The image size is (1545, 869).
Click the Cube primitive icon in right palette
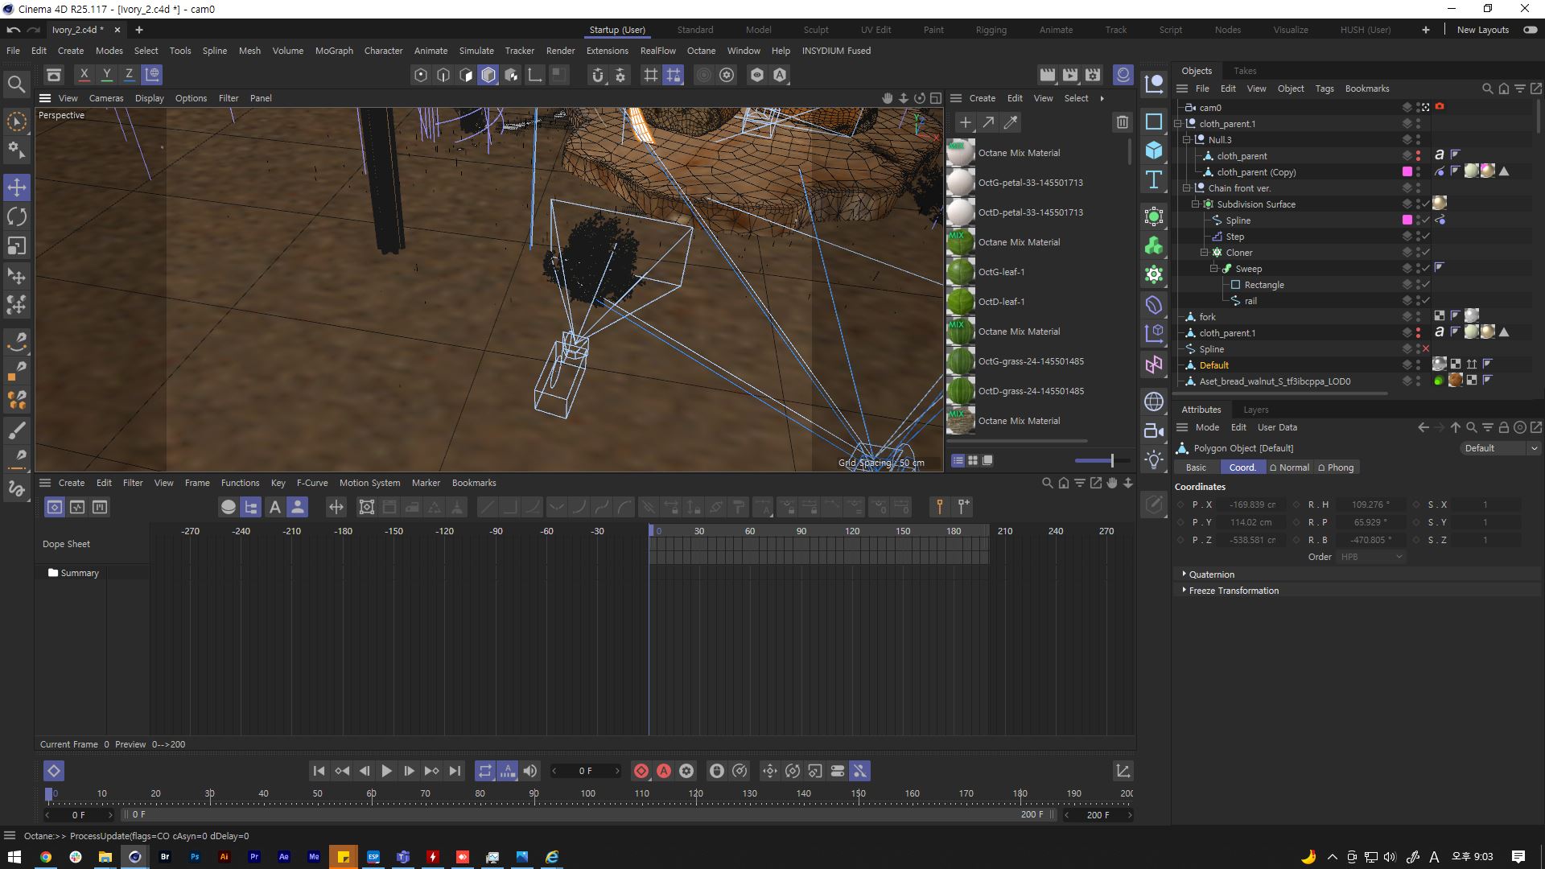(x=1154, y=150)
